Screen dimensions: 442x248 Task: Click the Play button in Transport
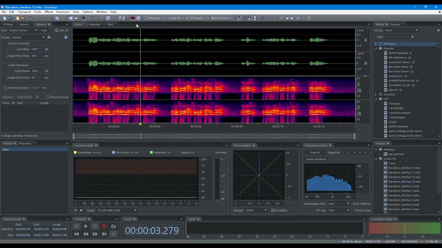click(x=86, y=226)
